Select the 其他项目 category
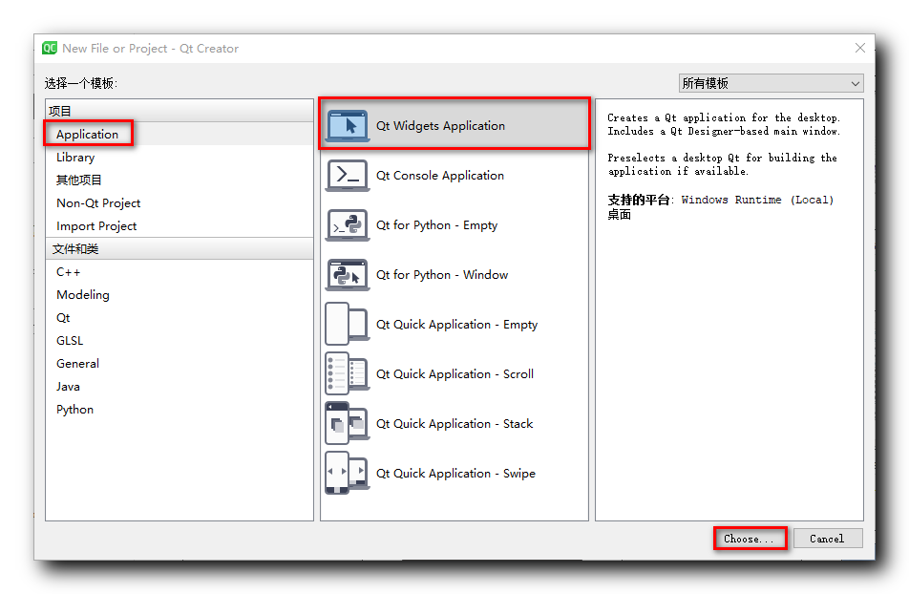This screenshot has width=909, height=594. coord(180,180)
